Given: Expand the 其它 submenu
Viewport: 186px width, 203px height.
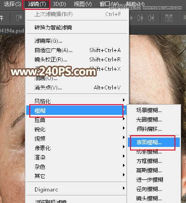Looking at the screenshot, I should (77, 176).
